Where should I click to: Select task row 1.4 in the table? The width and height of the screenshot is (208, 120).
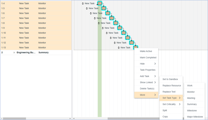tap(36, 3)
